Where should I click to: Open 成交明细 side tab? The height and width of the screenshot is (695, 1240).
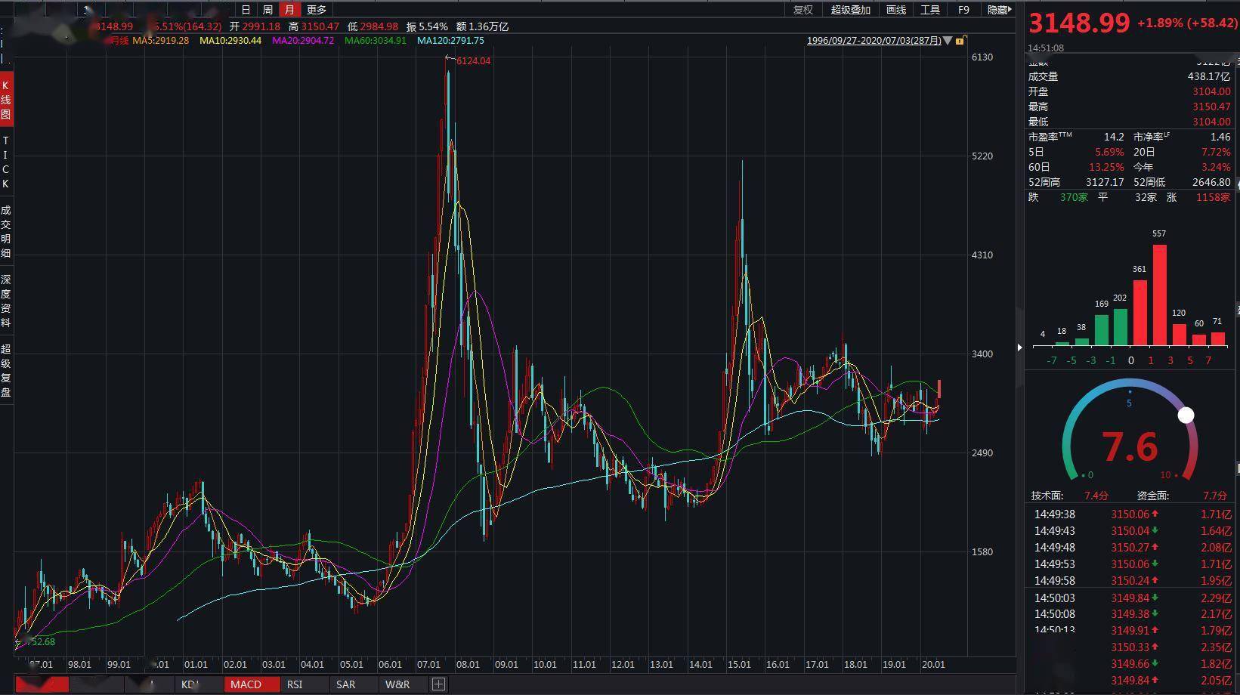point(6,231)
